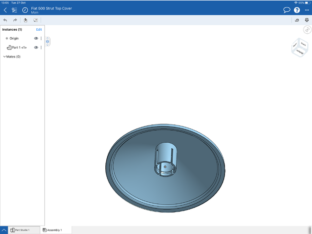Switch to the Assembly 1 tab
The width and height of the screenshot is (312, 234).
[56, 230]
